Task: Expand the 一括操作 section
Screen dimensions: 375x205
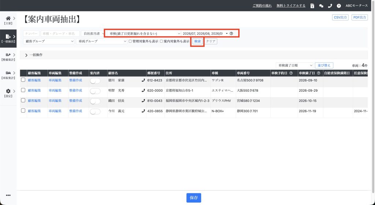Action: click(34, 55)
